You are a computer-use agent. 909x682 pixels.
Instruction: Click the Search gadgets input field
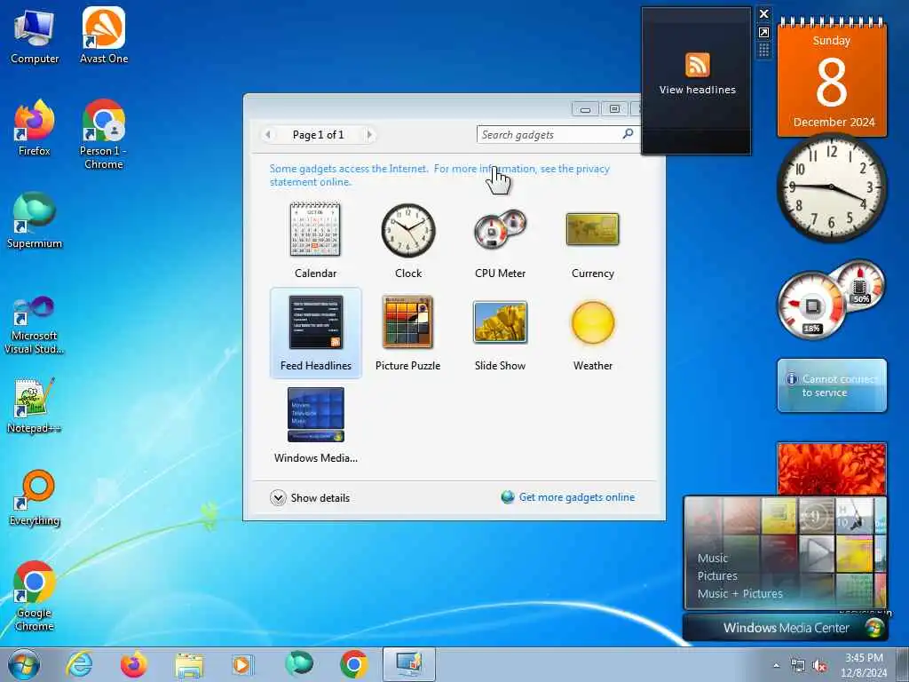[x=549, y=135]
